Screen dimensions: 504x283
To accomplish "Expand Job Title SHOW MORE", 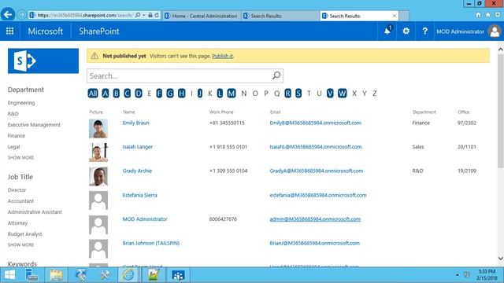I will pos(21,244).
